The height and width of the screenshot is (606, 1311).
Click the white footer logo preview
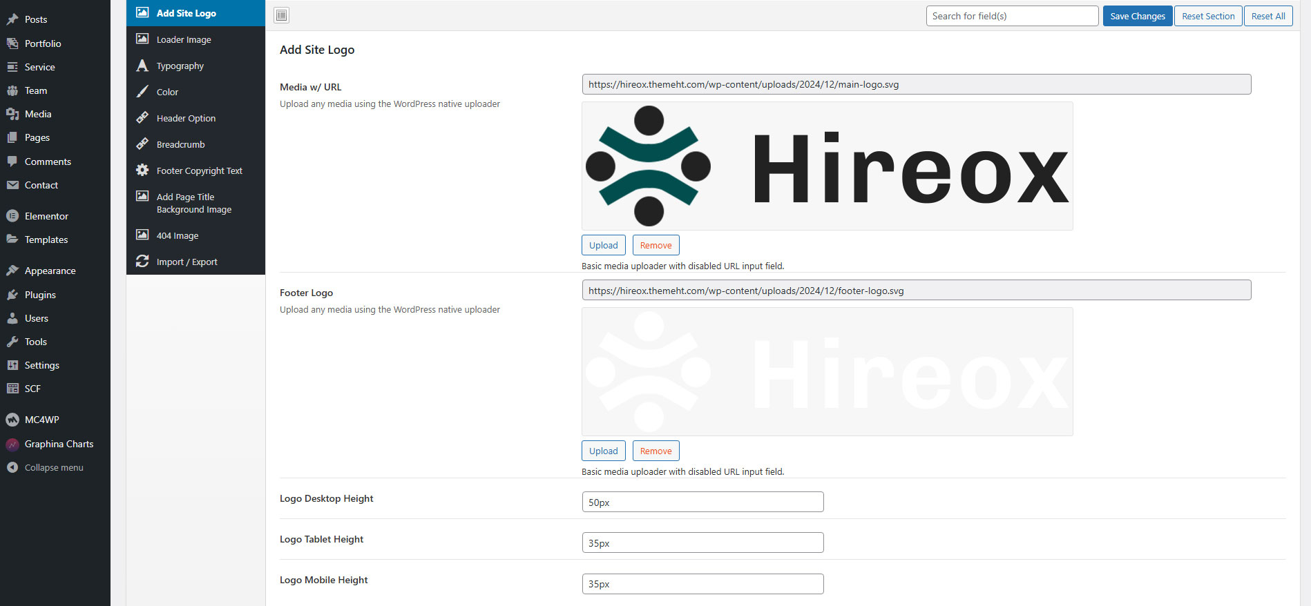pyautogui.click(x=827, y=371)
